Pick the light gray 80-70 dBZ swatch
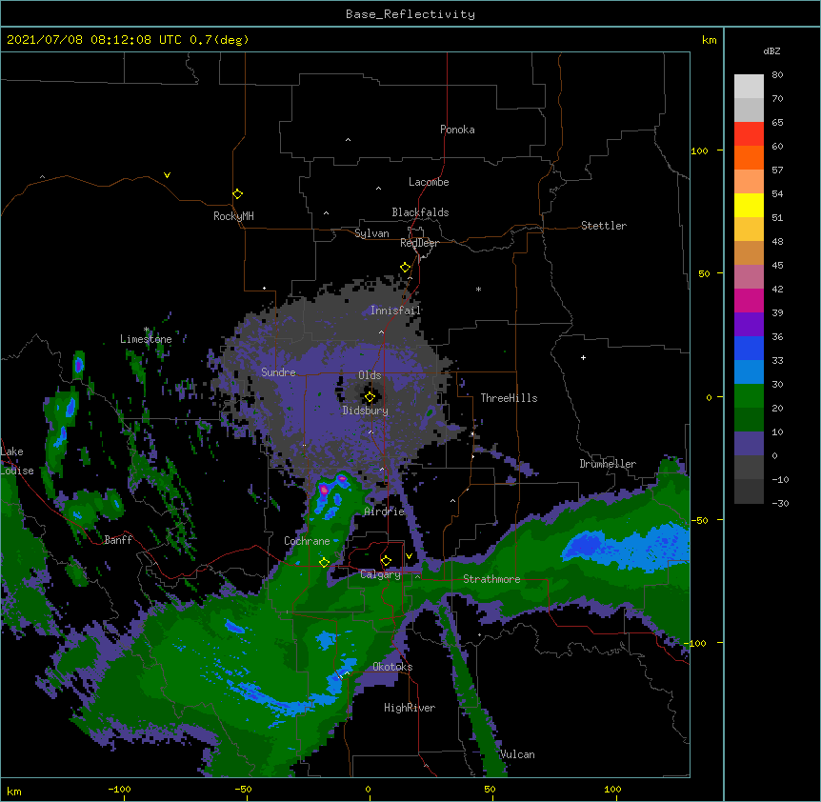This screenshot has height=802, width=821. point(749,87)
